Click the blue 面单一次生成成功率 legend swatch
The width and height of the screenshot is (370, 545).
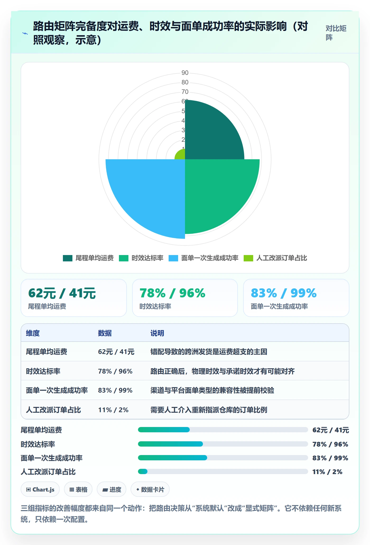click(x=173, y=258)
